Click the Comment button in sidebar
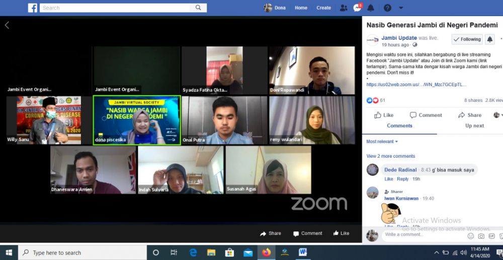 [x=426, y=115]
